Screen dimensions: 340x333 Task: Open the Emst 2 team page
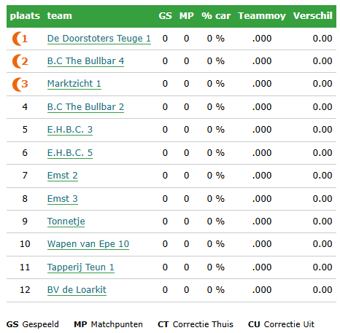tap(63, 176)
